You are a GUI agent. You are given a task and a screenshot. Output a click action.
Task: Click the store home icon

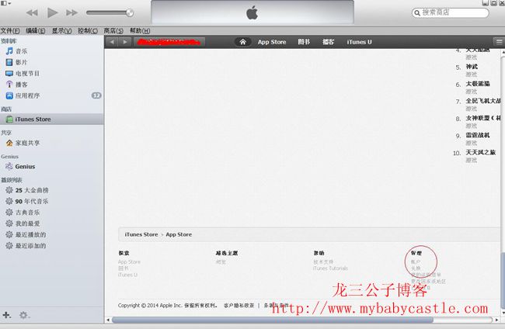pyautogui.click(x=243, y=42)
